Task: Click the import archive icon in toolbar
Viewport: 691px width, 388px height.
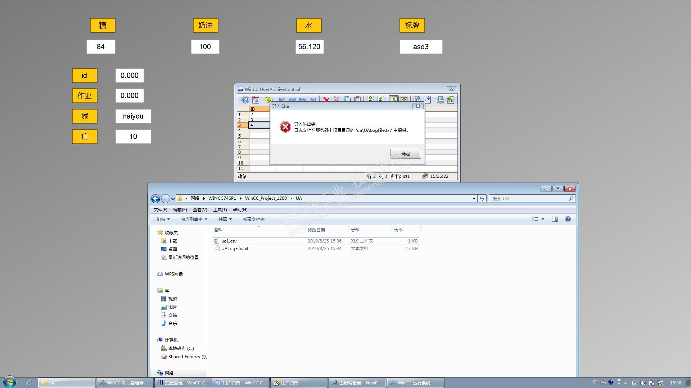Action: [x=394, y=100]
